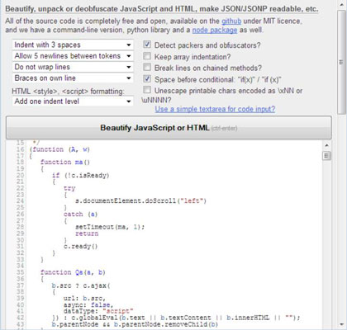This screenshot has width=347, height=330.
Task: Toggle Space before conditional checkbox
Action: click(147, 79)
